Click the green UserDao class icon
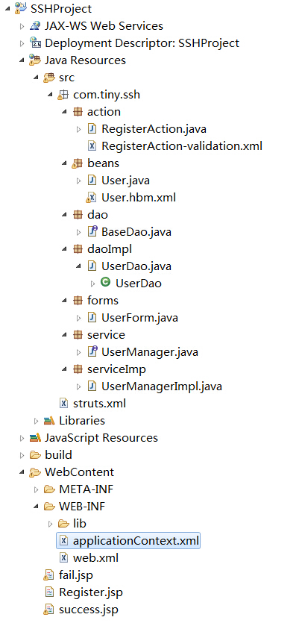This screenshot has width=299, height=623. point(105,283)
